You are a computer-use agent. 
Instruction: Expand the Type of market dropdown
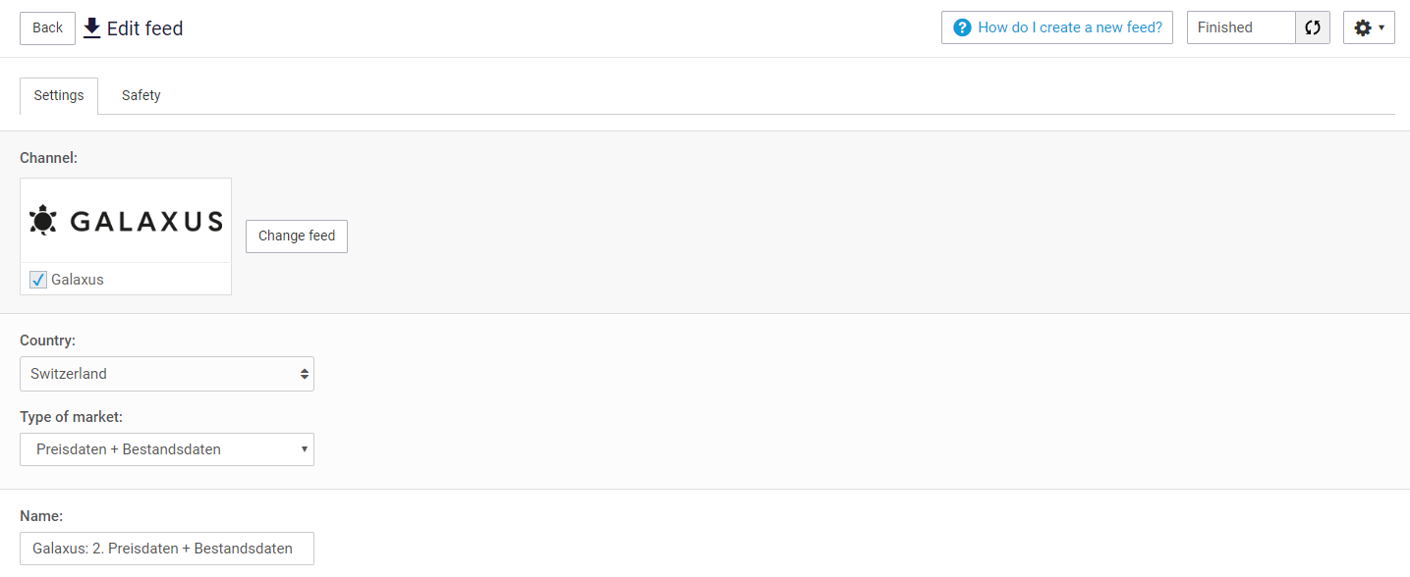point(167,449)
